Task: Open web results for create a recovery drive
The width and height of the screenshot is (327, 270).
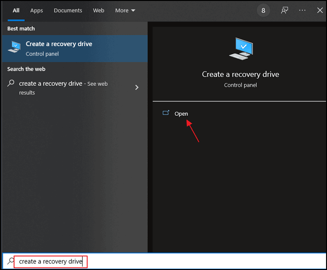Action: (x=75, y=88)
